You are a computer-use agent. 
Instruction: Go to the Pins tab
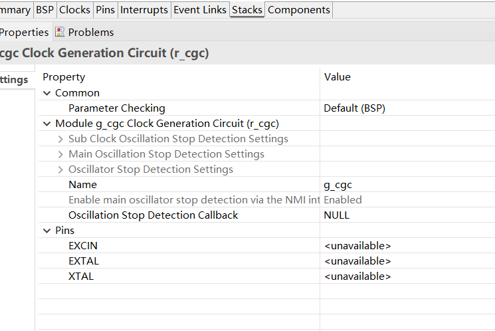tap(105, 10)
